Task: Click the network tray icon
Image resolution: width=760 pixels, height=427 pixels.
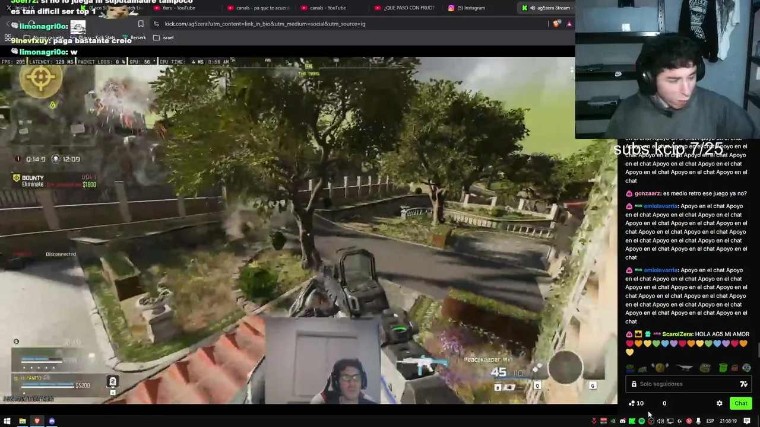Action: [x=670, y=421]
